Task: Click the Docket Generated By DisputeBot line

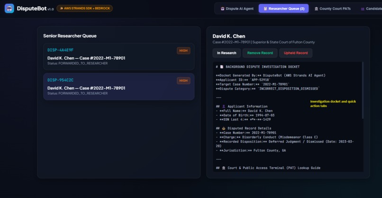Action: click(271, 75)
